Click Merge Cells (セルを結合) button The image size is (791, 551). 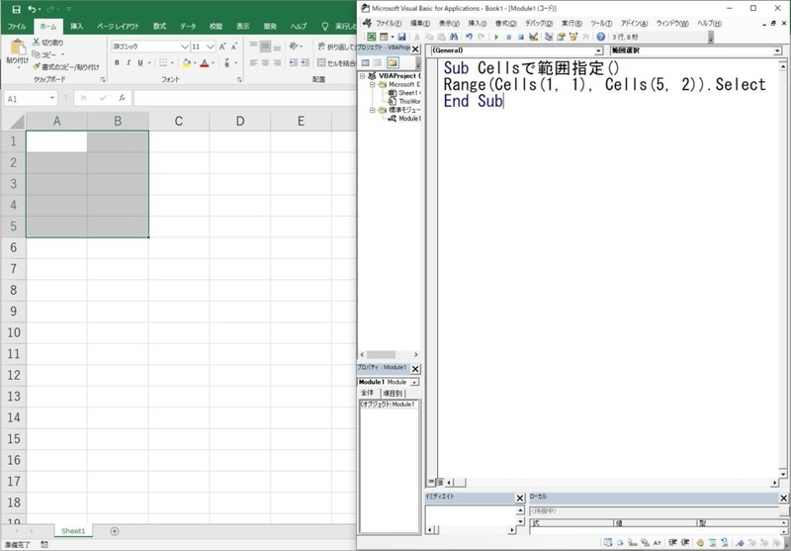tap(336, 62)
